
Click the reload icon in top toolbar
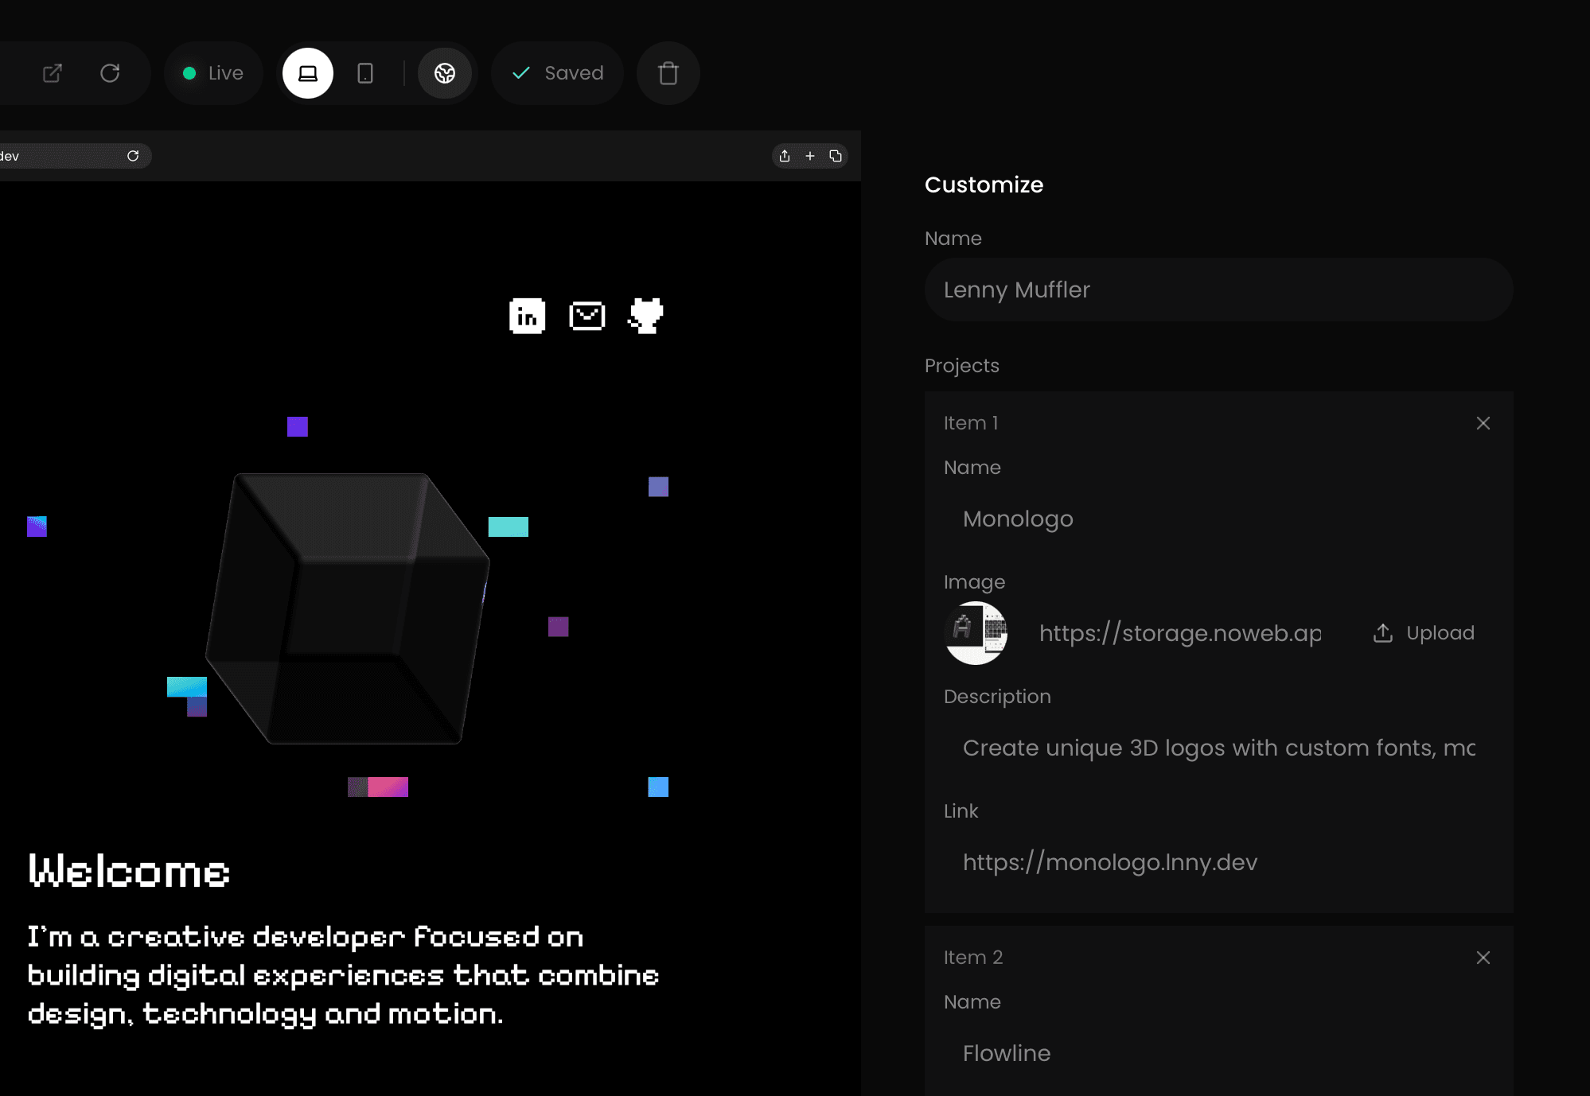(110, 73)
